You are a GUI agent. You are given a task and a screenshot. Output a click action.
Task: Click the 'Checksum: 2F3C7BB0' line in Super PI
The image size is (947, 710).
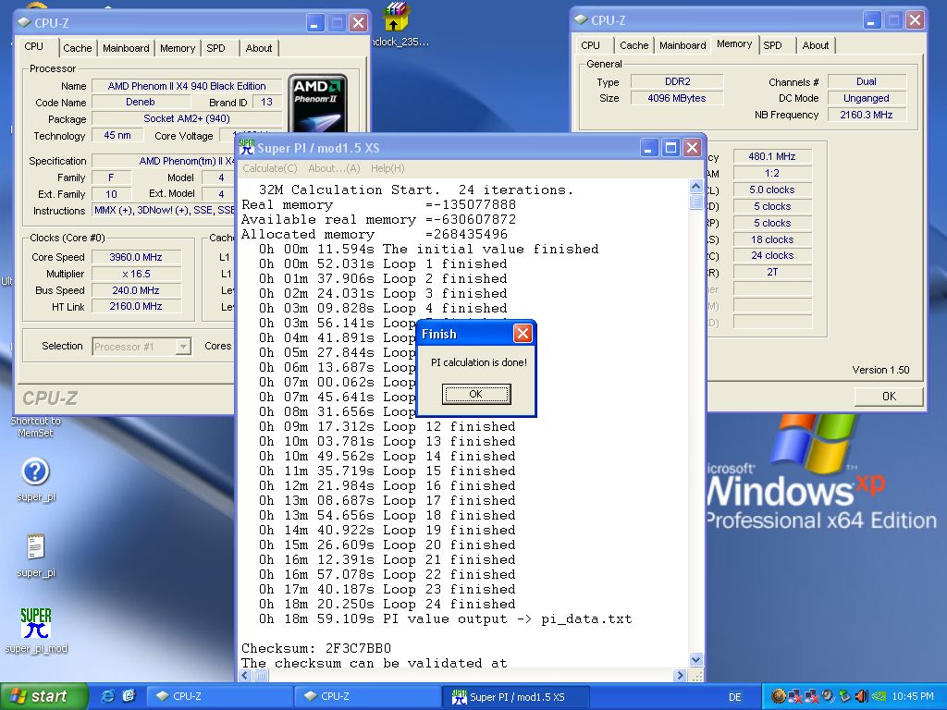316,648
